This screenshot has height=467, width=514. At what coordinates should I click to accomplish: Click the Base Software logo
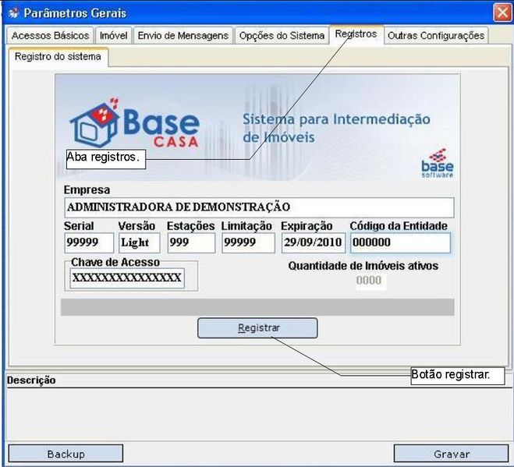[437, 162]
